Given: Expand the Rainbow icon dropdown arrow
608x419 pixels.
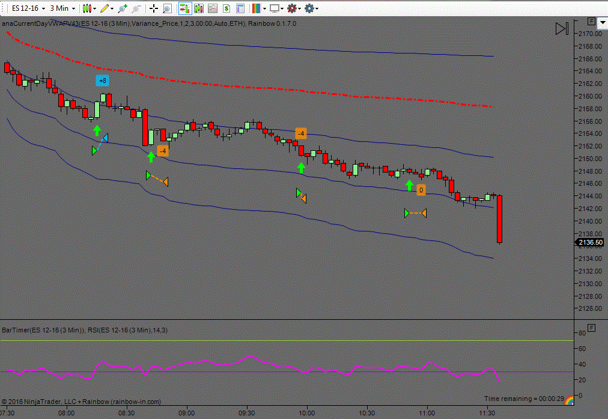Looking at the screenshot, I should pos(264,8).
